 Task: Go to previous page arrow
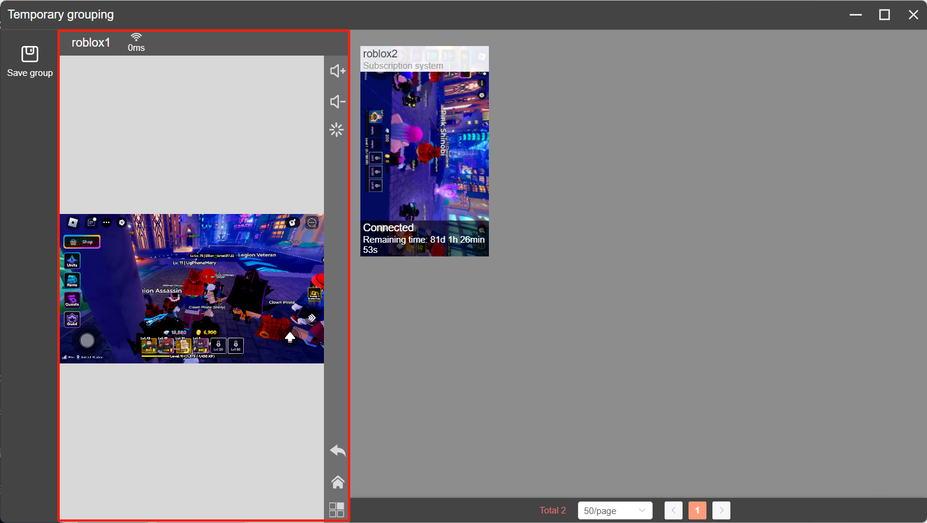(x=674, y=510)
